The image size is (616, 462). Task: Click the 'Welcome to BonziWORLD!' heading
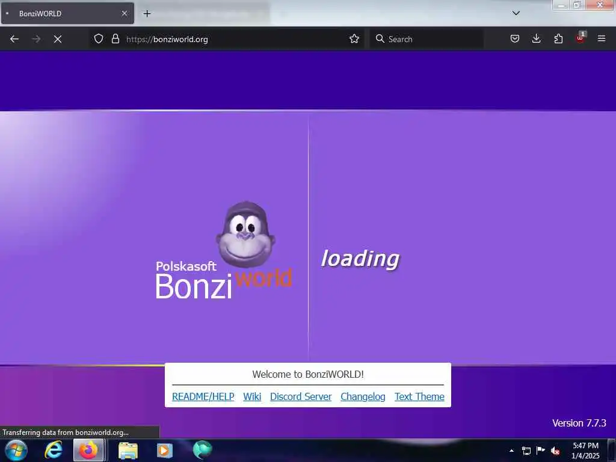pyautogui.click(x=308, y=374)
